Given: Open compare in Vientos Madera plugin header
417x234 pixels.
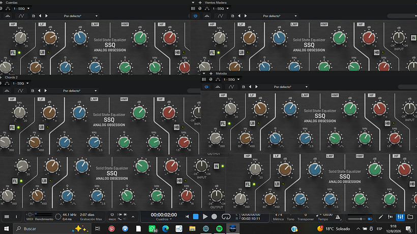Looking at the screenshot, I should point(207,16).
